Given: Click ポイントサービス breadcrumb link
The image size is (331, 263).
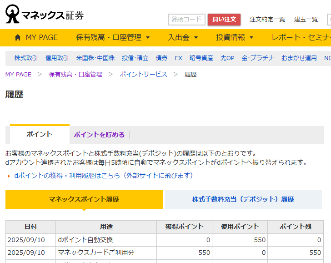Looking at the screenshot, I should pyautogui.click(x=143, y=74).
